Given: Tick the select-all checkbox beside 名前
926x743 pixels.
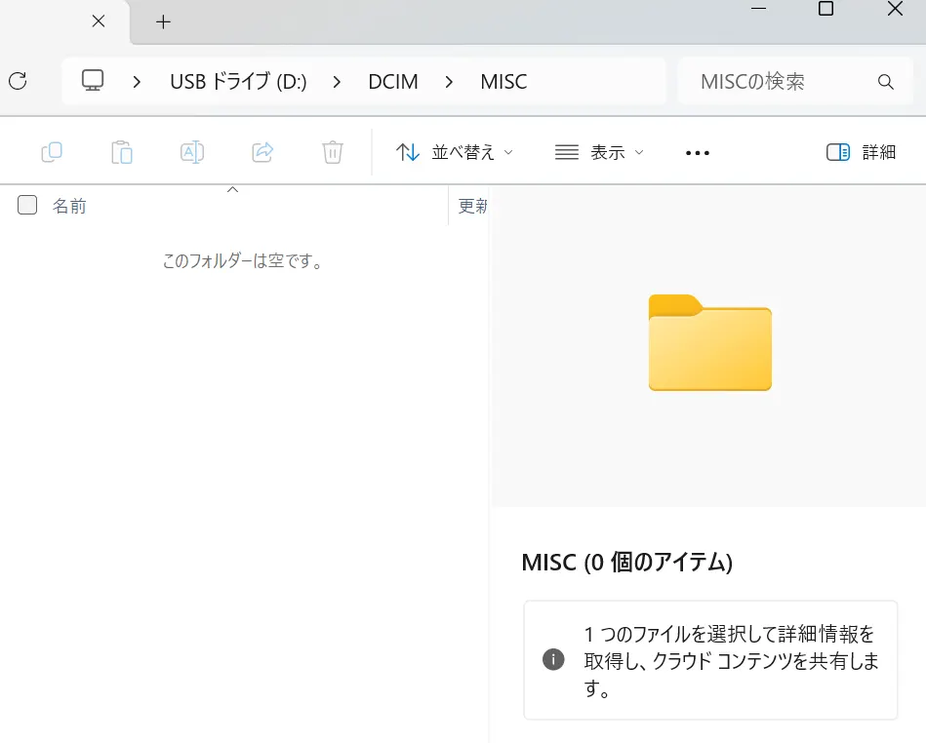Looking at the screenshot, I should pos(27,205).
